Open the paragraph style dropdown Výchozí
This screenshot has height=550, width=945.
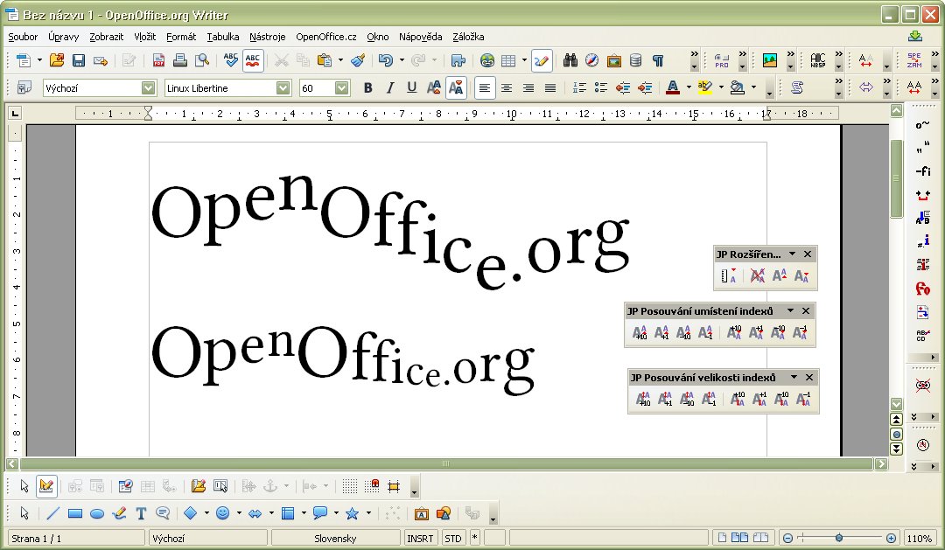click(x=148, y=88)
